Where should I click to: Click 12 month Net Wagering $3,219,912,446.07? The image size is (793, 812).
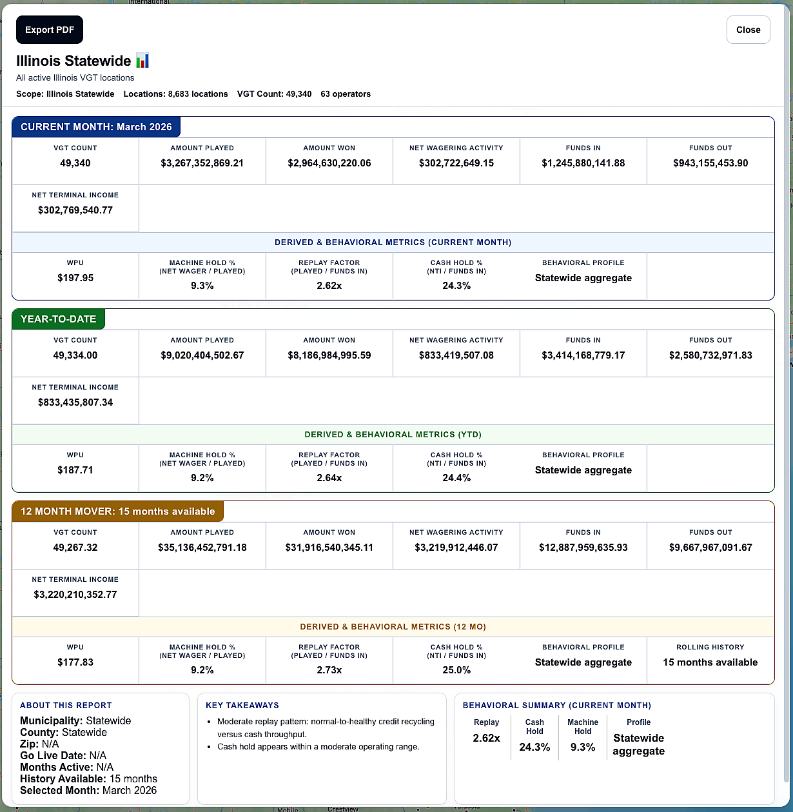tap(456, 548)
